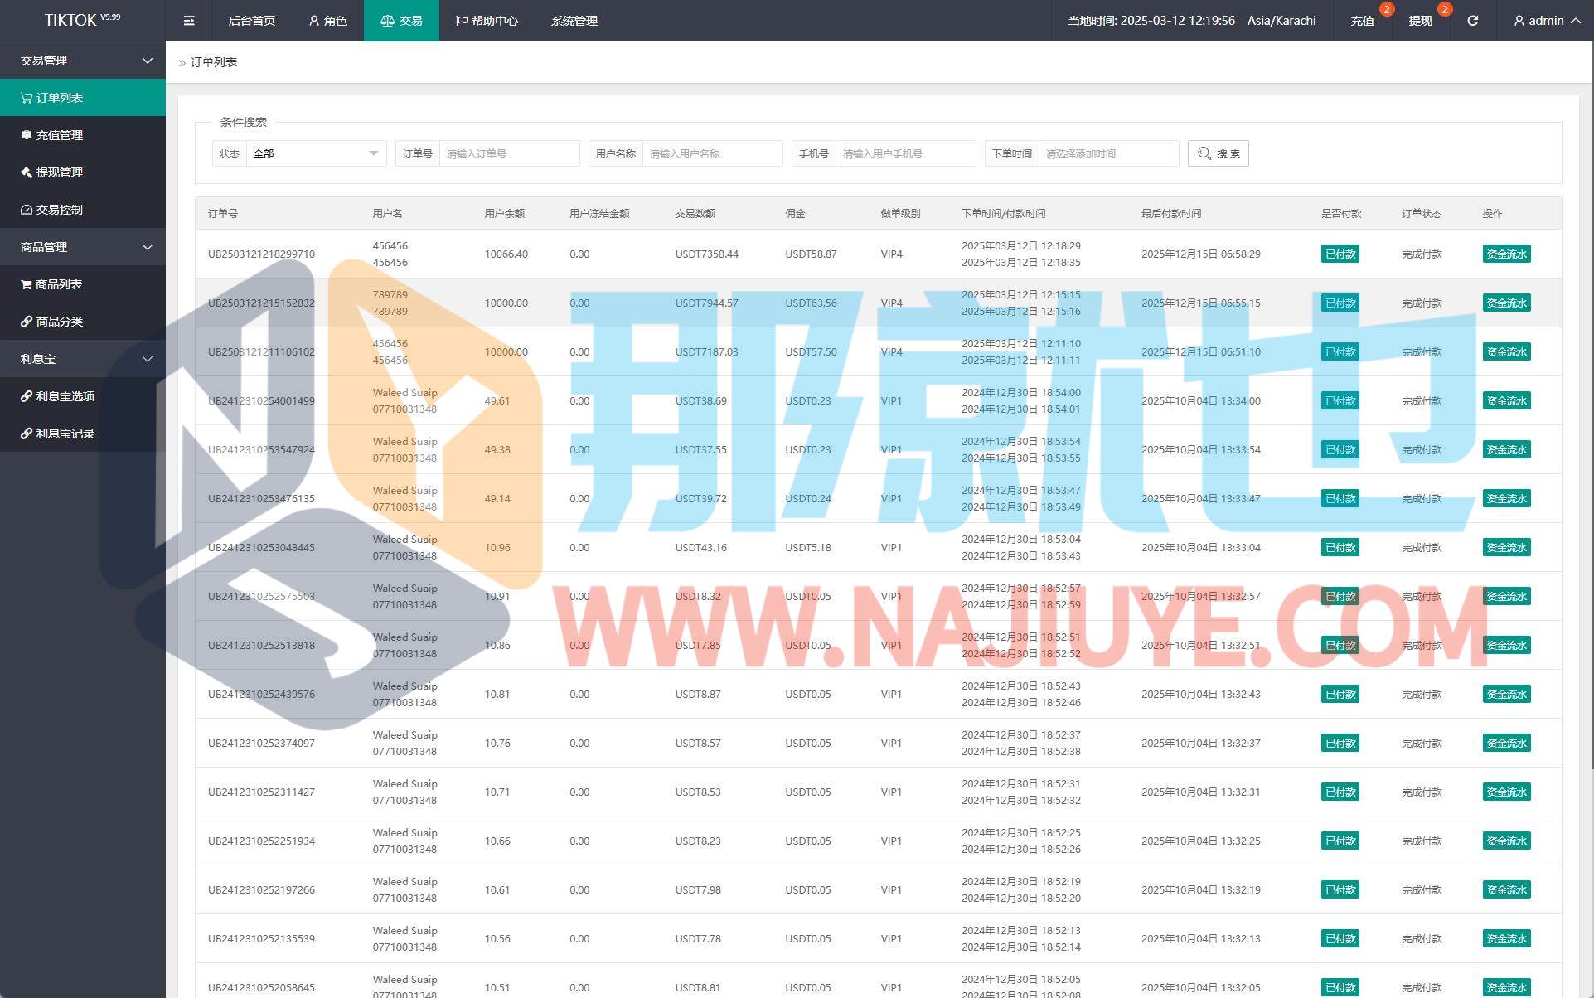This screenshot has width=1594, height=998.
Task: Open 利息宝记录 in sidebar
Action: tap(65, 434)
